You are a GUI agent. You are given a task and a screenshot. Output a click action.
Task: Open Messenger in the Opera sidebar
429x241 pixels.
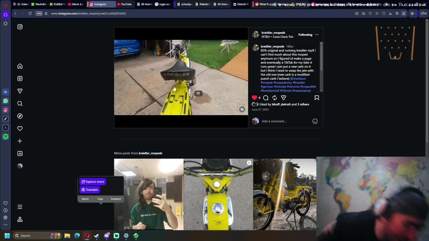(5, 92)
